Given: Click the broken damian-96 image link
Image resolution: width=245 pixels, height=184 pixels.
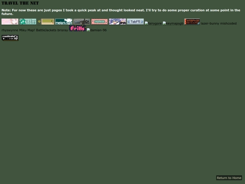Looking at the screenshot, I should coord(97,30).
